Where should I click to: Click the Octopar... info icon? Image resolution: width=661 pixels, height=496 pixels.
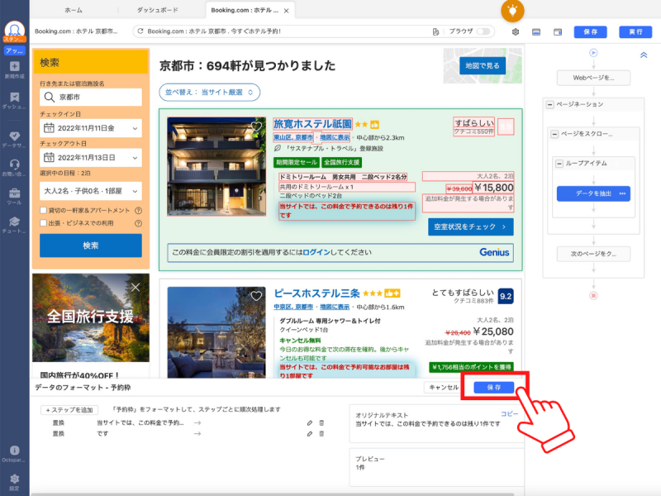pos(14,453)
